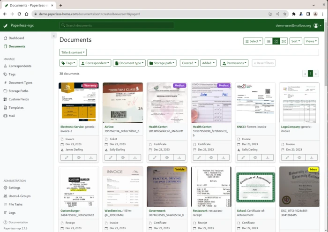This screenshot has height=232, width=328.
Task: Switch to the list (table) view
Action: 268,41
